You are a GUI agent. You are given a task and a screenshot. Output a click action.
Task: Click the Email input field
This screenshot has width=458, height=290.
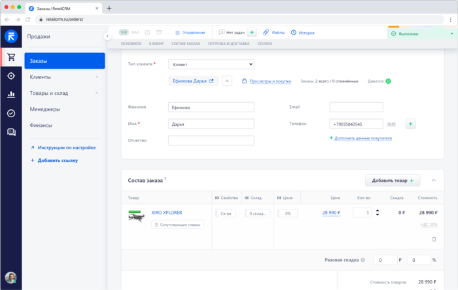(357, 107)
